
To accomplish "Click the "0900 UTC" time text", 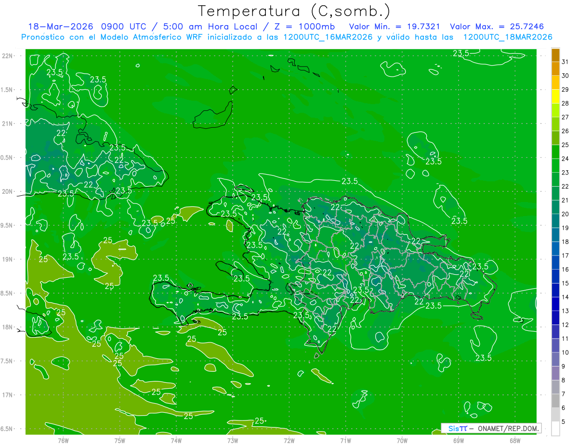I will [x=125, y=27].
